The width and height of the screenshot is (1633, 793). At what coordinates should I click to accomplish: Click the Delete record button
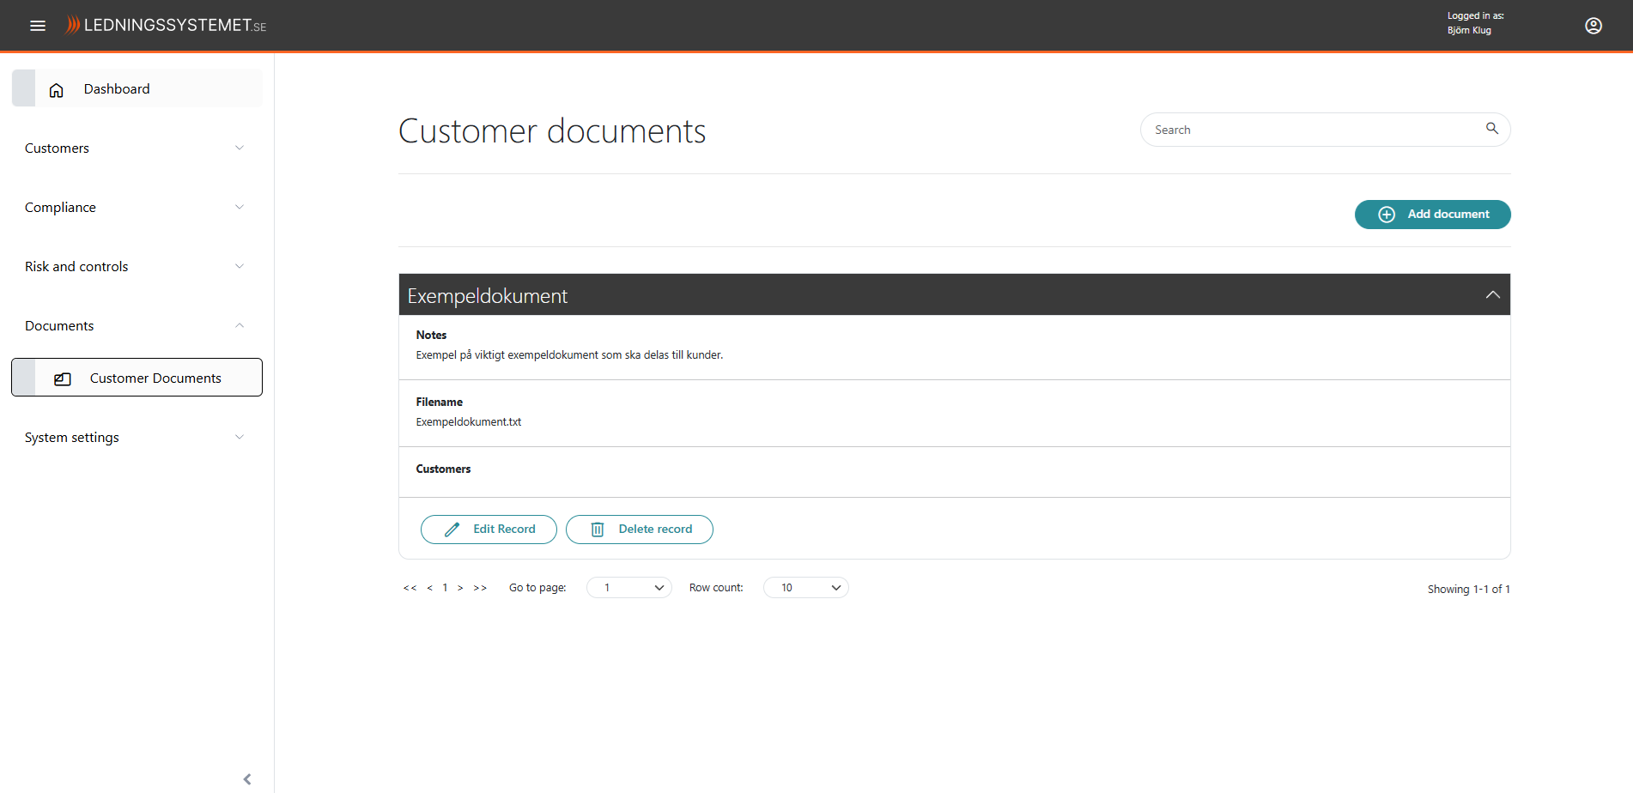[639, 530]
